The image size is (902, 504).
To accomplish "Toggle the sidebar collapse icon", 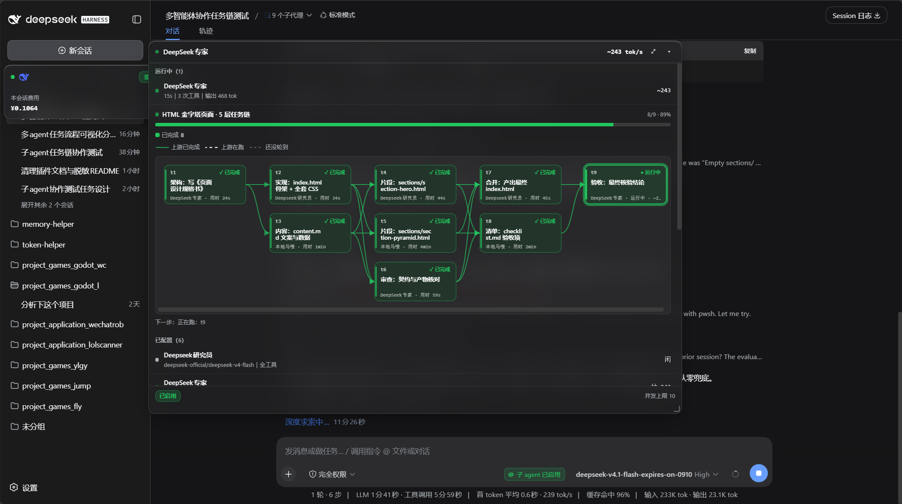I will coord(137,19).
